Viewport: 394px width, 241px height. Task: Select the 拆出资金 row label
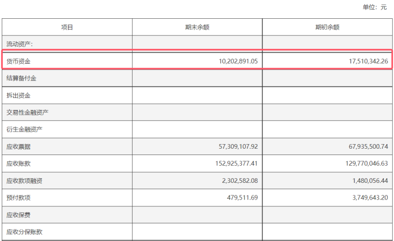click(x=18, y=95)
